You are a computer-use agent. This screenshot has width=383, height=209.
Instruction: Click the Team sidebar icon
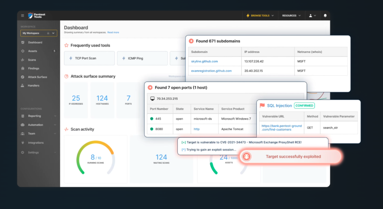point(23,134)
